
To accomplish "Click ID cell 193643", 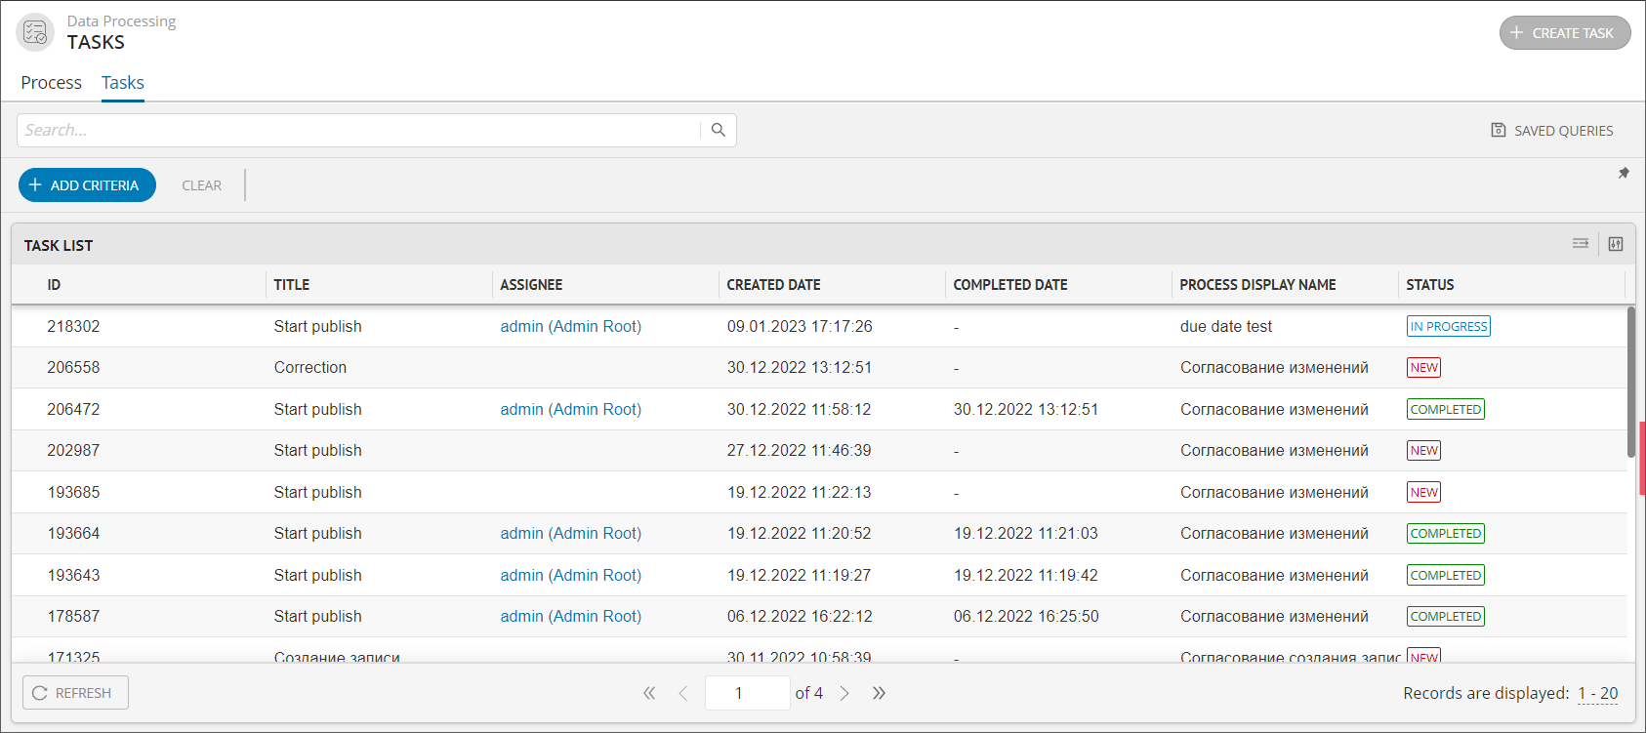I will click(x=73, y=575).
